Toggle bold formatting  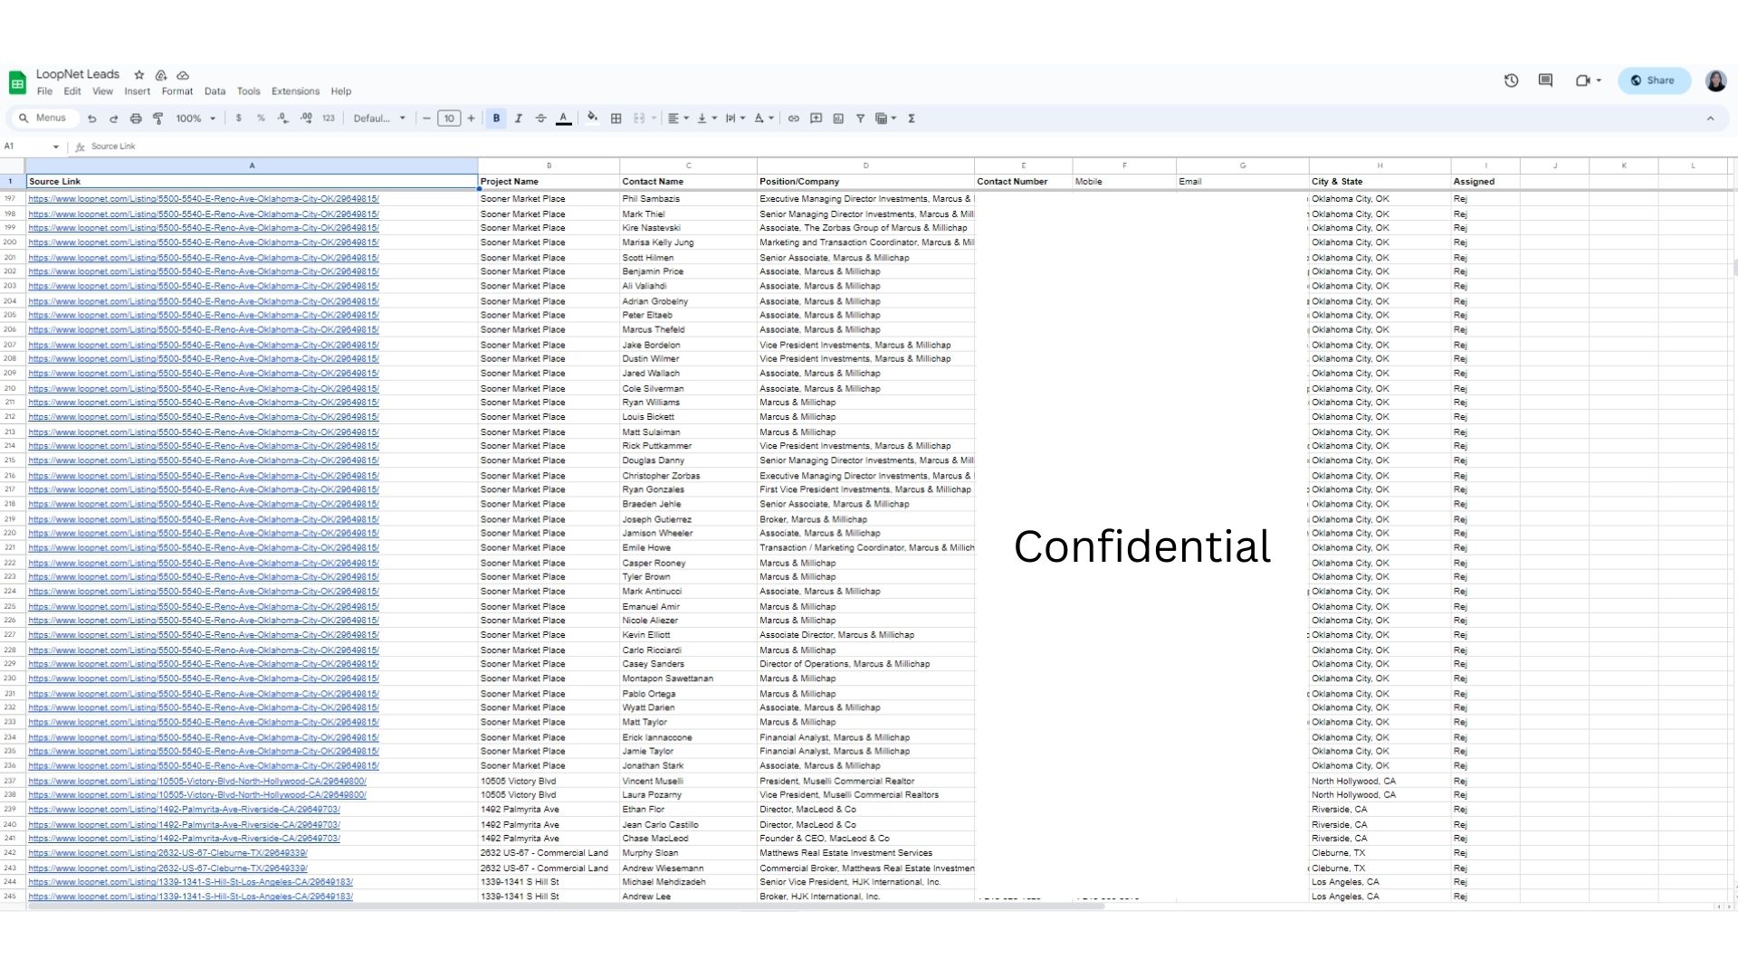click(496, 119)
